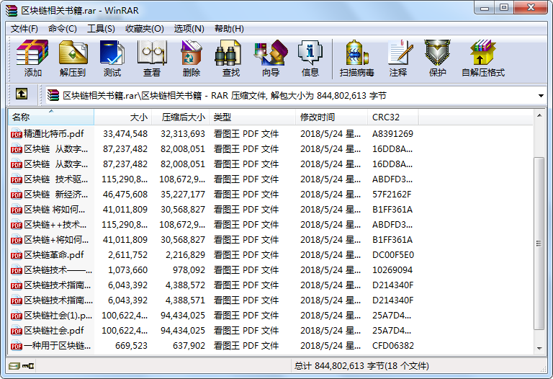The image size is (553, 379).
Task: Sort by the 类型 column header
Action: tap(252, 117)
